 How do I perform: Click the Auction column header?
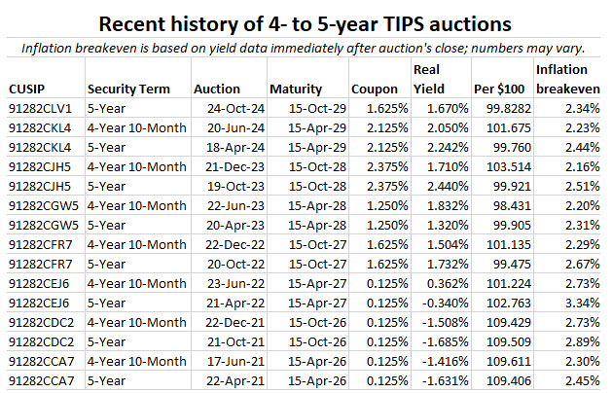pyautogui.click(x=217, y=89)
